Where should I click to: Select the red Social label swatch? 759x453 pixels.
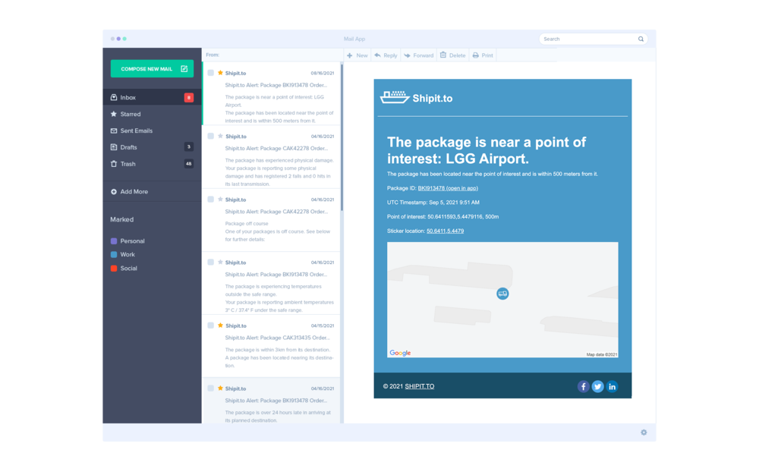(114, 268)
